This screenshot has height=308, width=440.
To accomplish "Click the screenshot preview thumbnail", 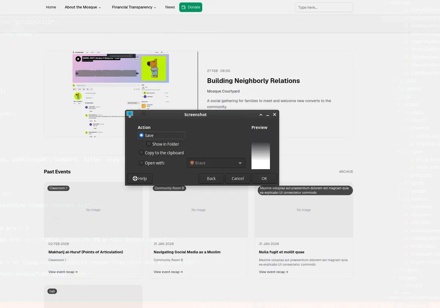I will (260, 155).
